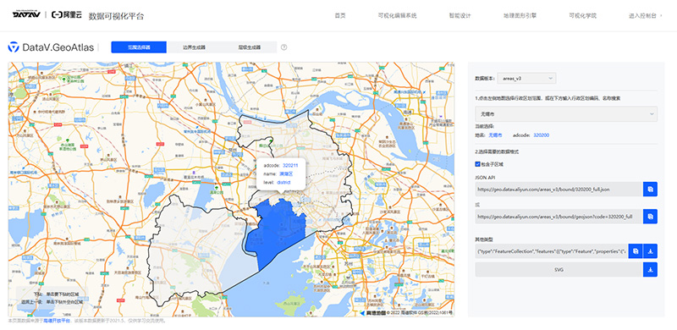Viewport: 677px width, 330px height.
Task: Open the areas_v3 data version dropdown
Action: 526,78
